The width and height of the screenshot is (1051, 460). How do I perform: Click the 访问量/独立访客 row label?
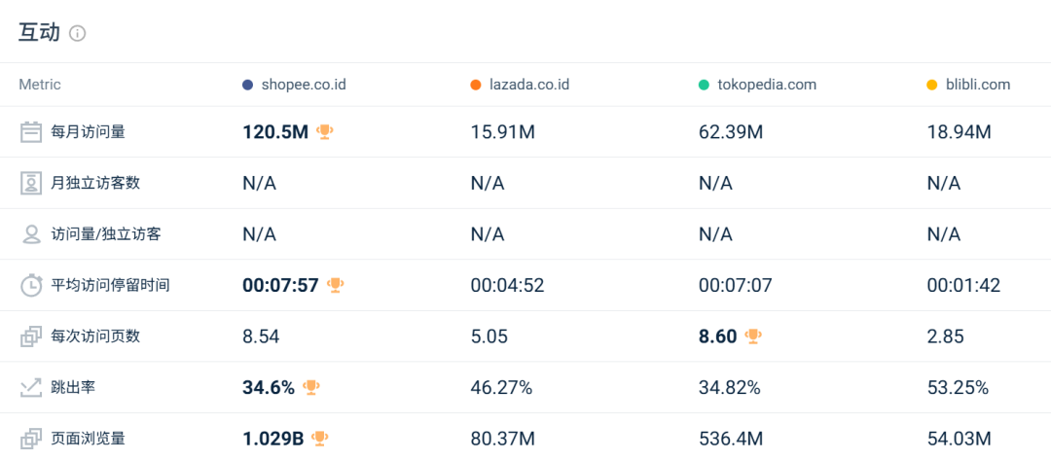tap(106, 234)
